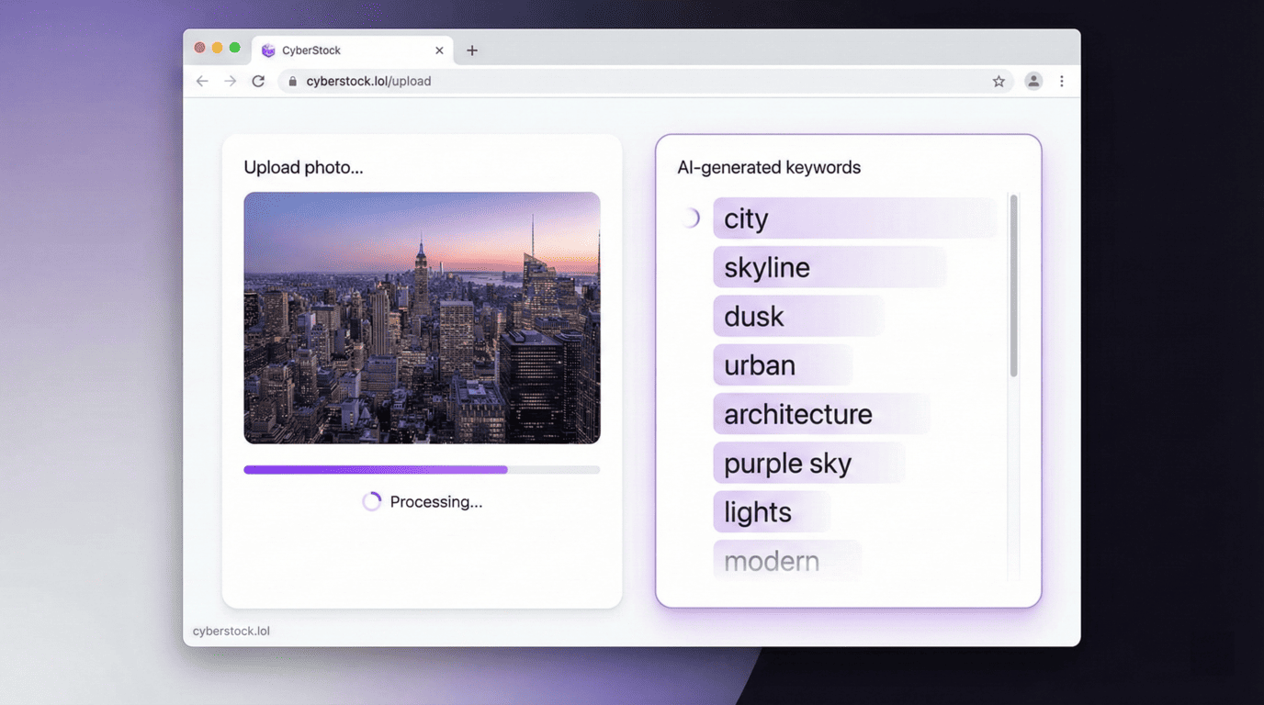Image resolution: width=1264 pixels, height=705 pixels.
Task: Click the browser forward arrow
Action: coord(231,81)
